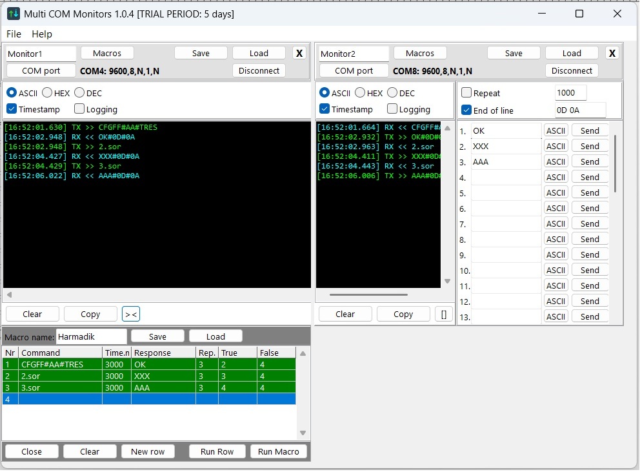Click empty send message field 5
Viewport: 640px width, 472px height.
click(506, 193)
